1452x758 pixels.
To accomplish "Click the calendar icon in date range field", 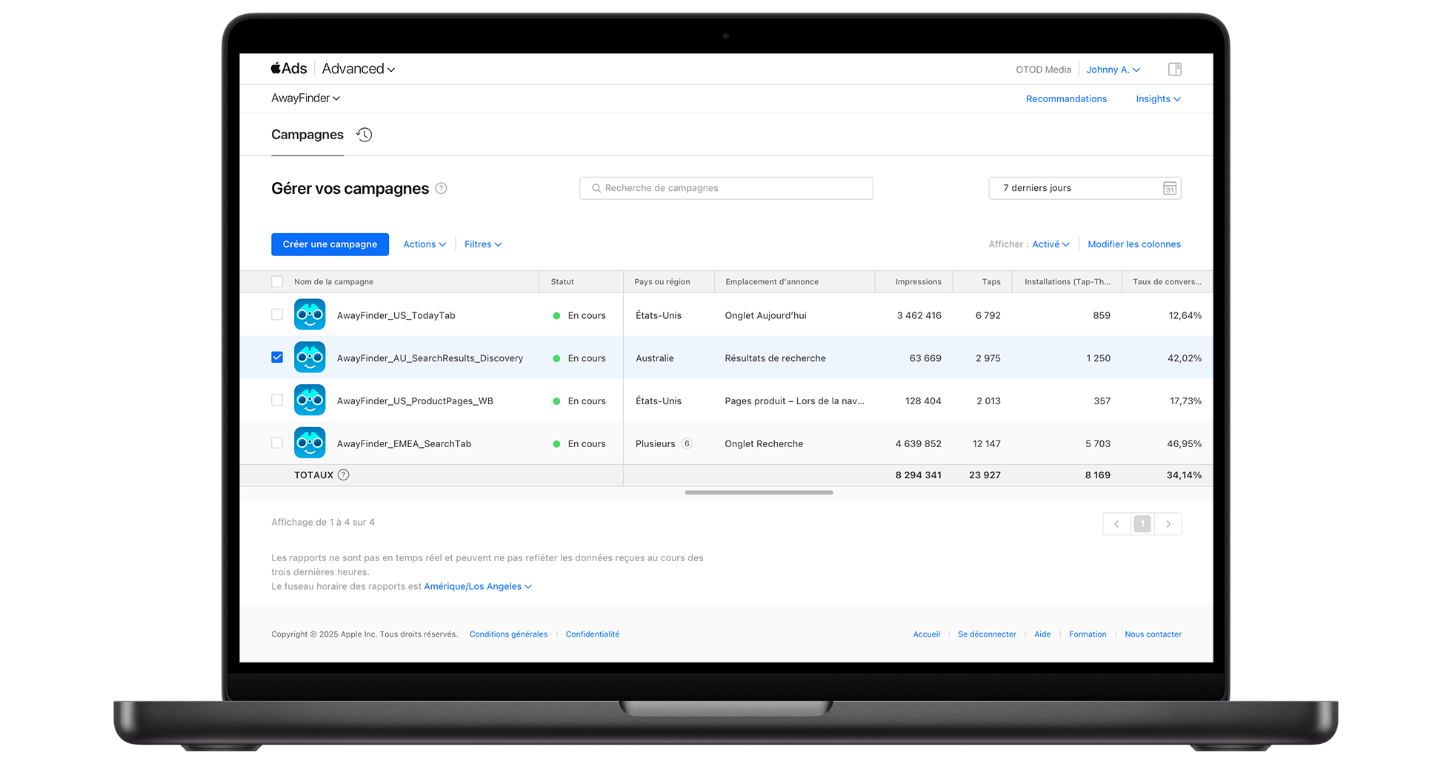I will coord(1169,189).
